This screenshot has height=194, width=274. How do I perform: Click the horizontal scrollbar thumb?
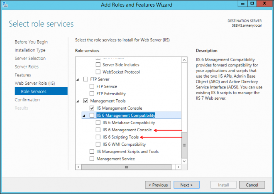(126, 167)
